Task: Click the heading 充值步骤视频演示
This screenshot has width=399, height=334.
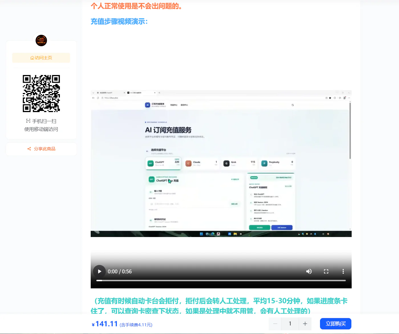Action: coord(119,21)
